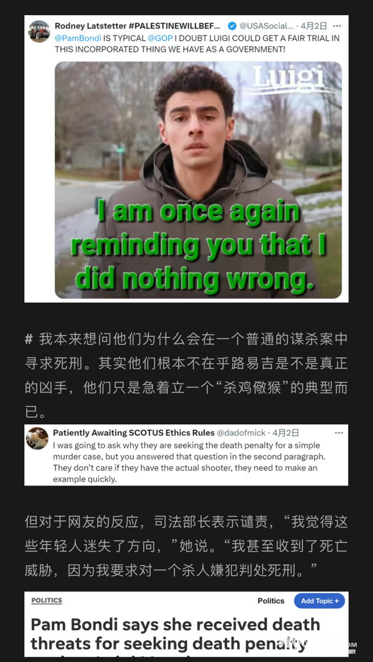
Task: Open the Luigi meme image
Action: click(x=198, y=181)
